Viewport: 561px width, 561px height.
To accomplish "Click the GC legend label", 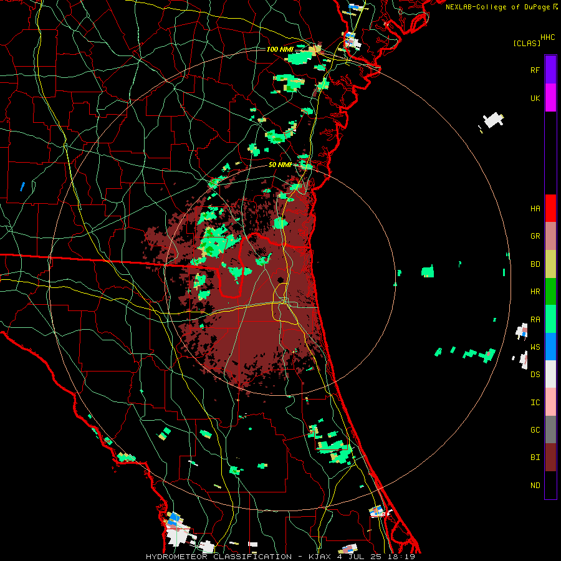I will coord(535,430).
